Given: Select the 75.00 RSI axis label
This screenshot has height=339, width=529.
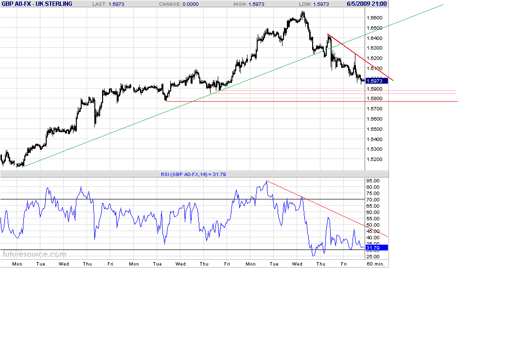Looking at the screenshot, I should coord(373,194).
